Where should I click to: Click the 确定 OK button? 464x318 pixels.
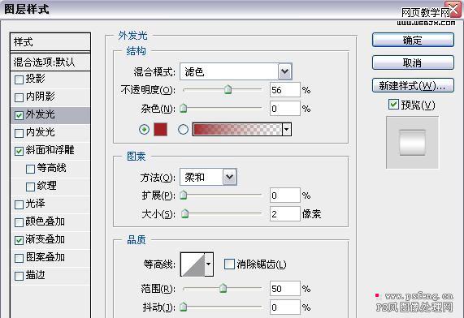coord(413,40)
